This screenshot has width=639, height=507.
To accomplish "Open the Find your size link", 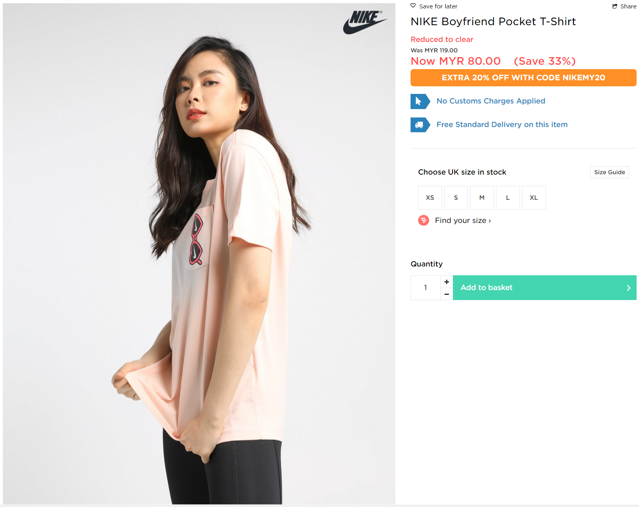I will pos(462,221).
